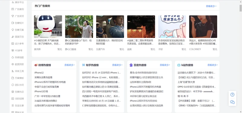The width and height of the screenshot is (242, 113).
Task: Open the help question-mark floating button
Action: pyautogui.click(x=232, y=95)
